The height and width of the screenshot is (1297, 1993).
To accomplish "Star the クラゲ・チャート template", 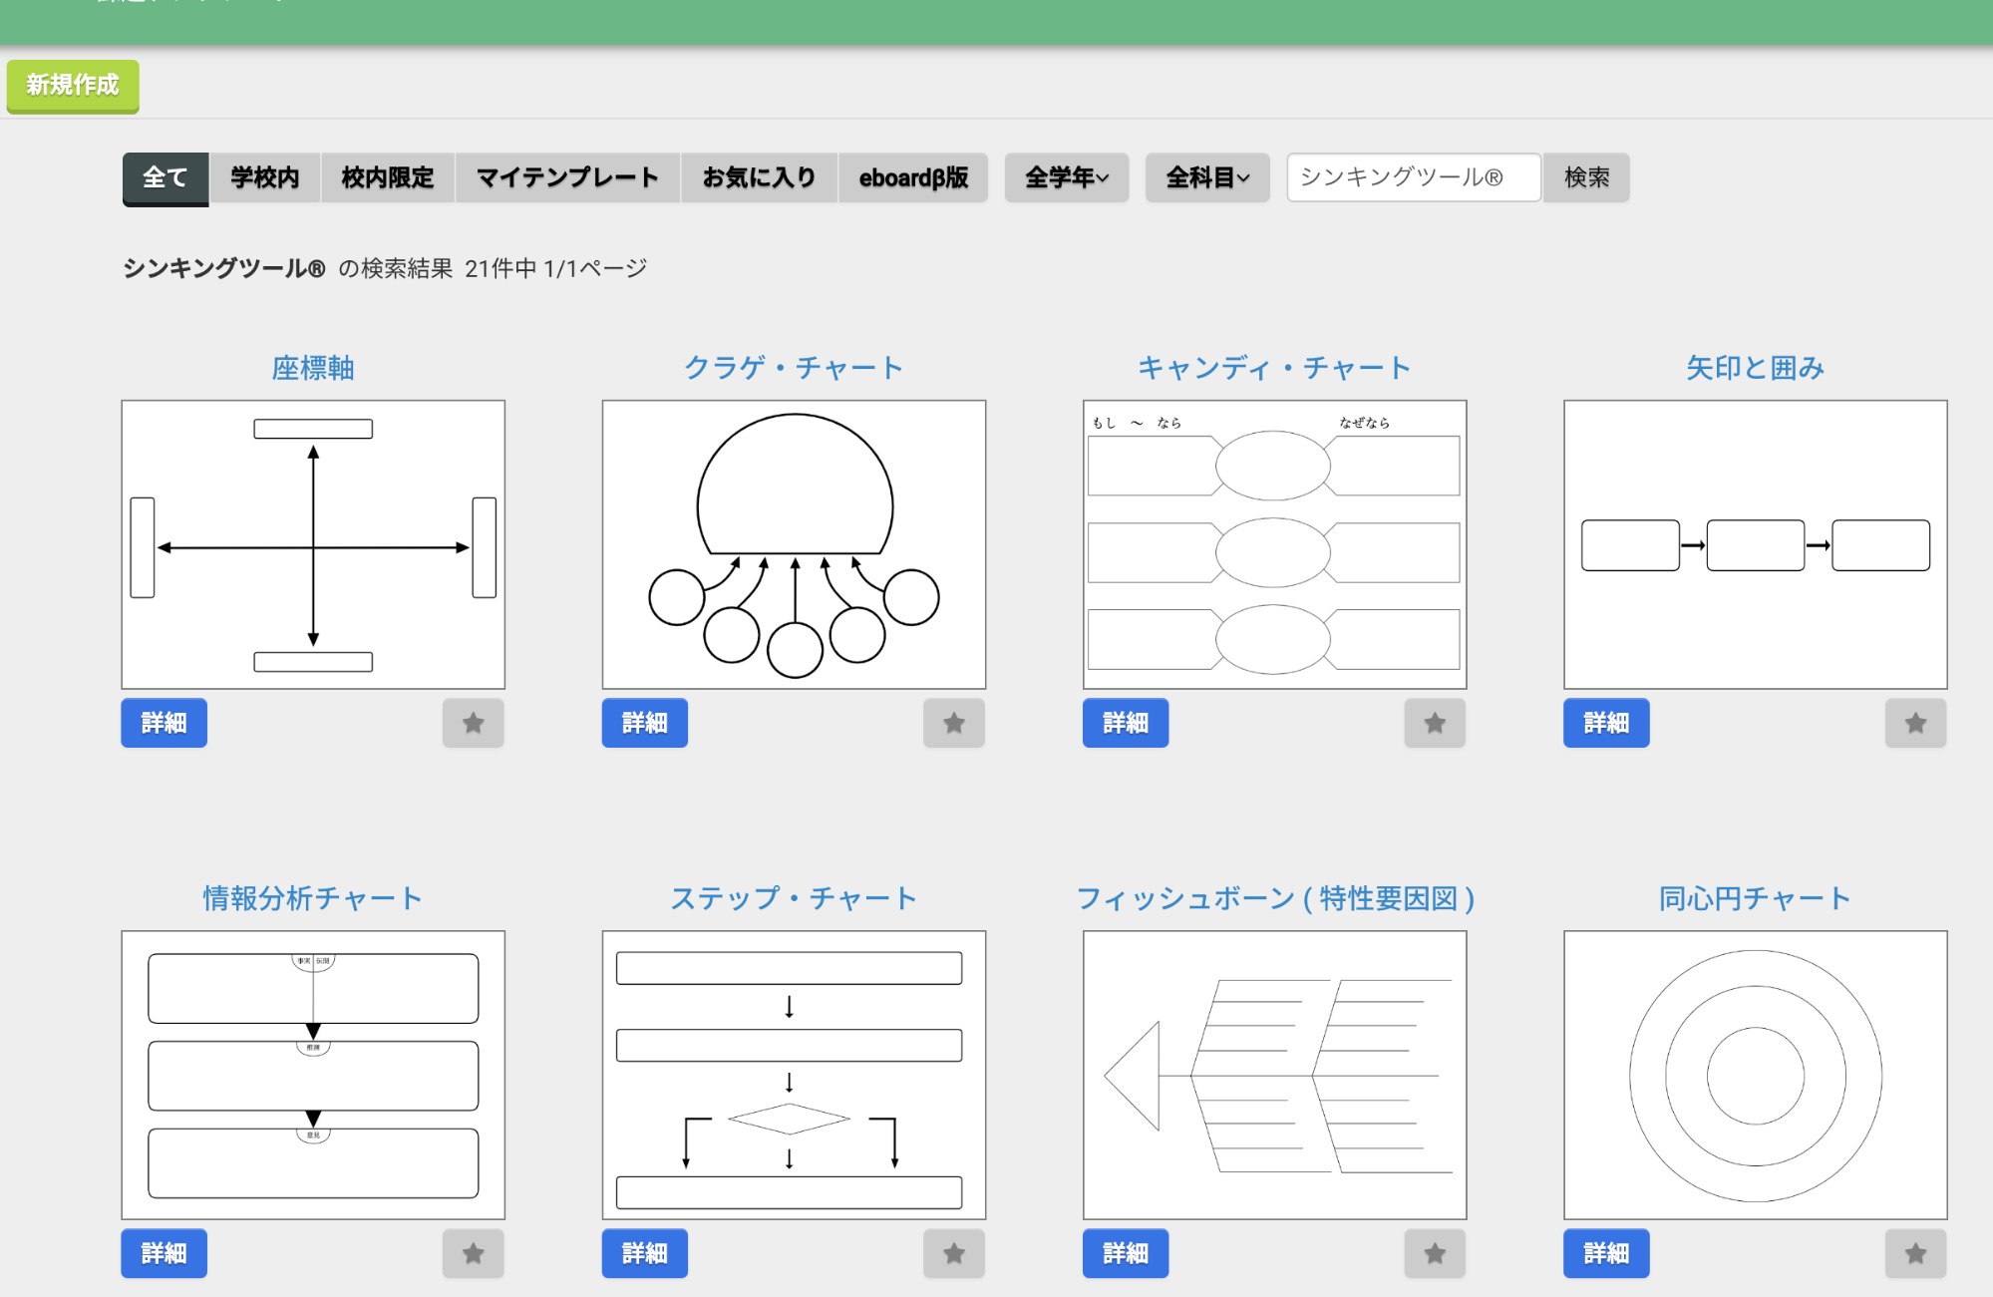I will (953, 723).
